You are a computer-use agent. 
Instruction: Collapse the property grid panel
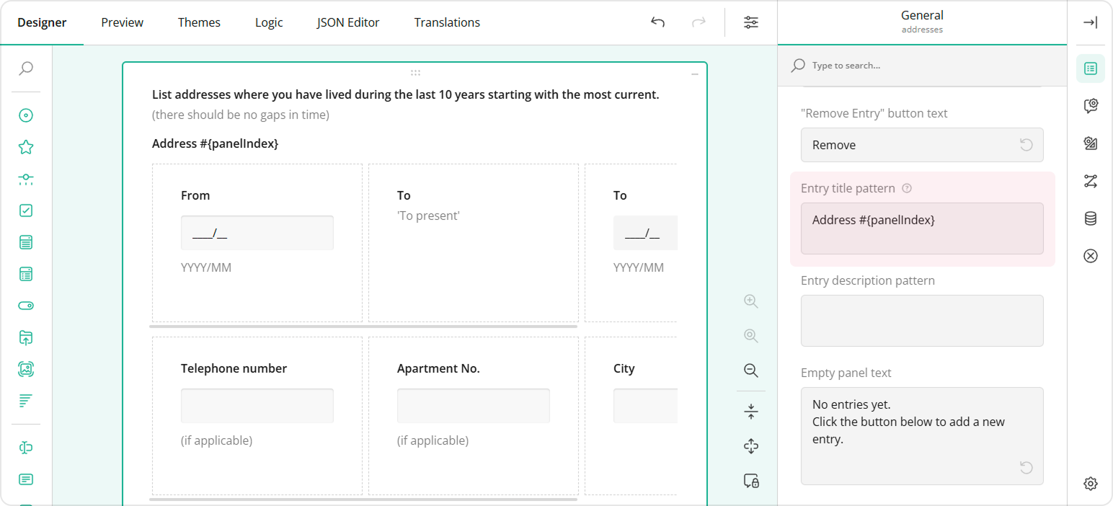(x=1090, y=22)
